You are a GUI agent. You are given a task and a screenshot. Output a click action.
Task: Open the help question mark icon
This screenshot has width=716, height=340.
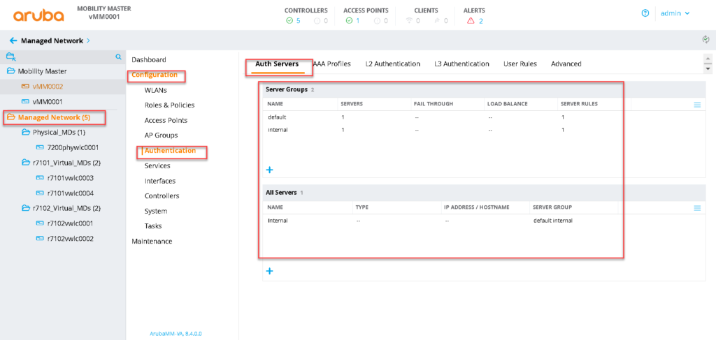click(645, 13)
